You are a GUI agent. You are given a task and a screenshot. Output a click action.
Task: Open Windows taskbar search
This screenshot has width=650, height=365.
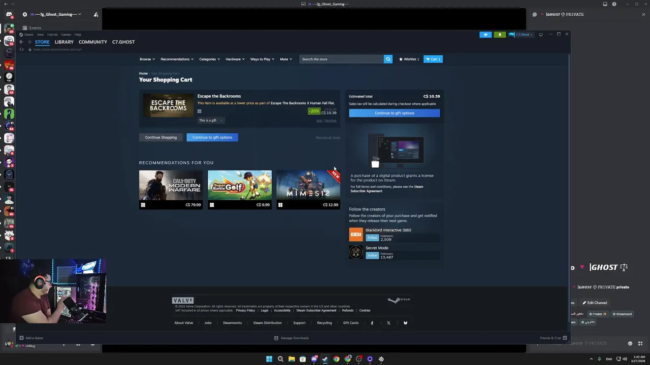tap(280, 359)
